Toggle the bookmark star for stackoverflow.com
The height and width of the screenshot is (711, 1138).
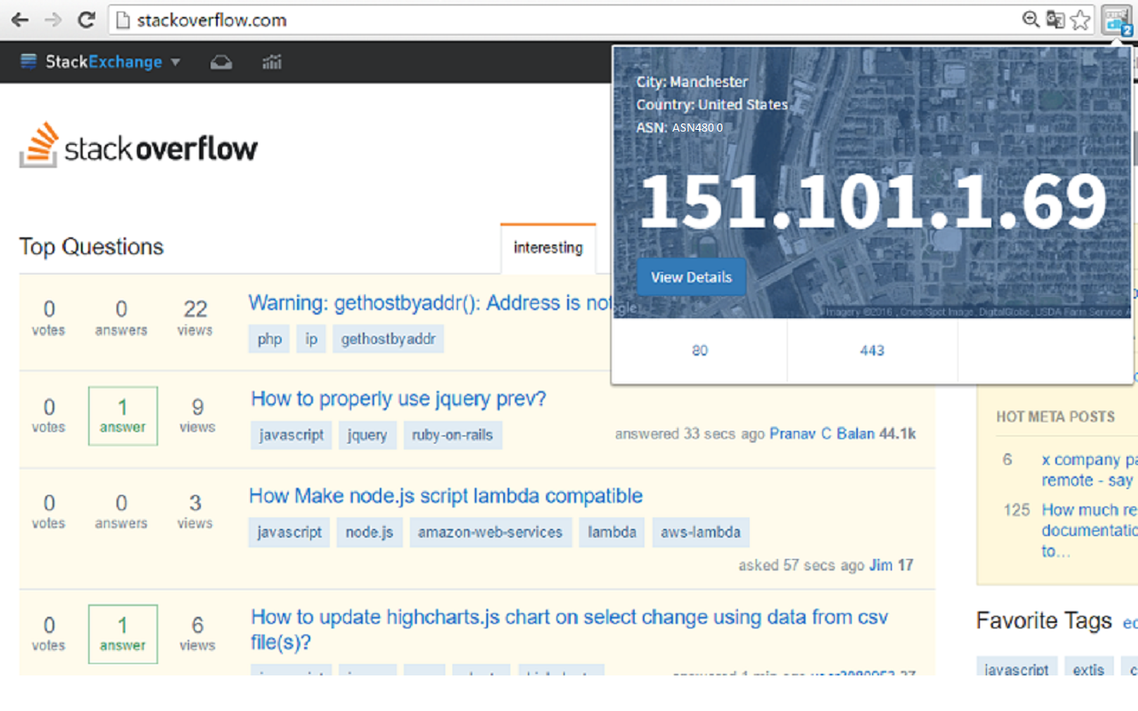1080,20
